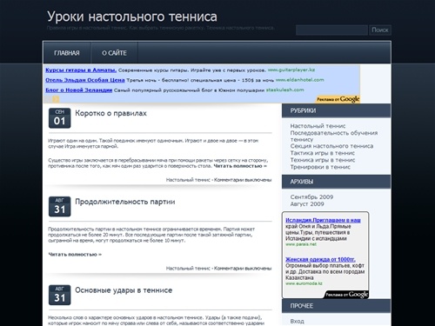This screenshot has width=435, height=326.
Task: Click the АРХИВЫ sidebar header
Action: pos(336,182)
